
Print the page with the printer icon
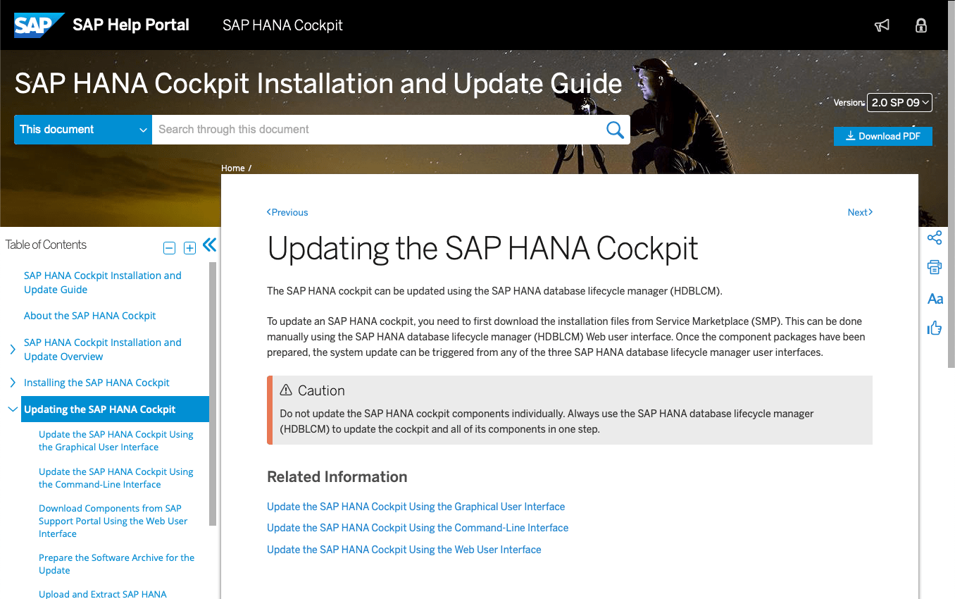(x=934, y=267)
